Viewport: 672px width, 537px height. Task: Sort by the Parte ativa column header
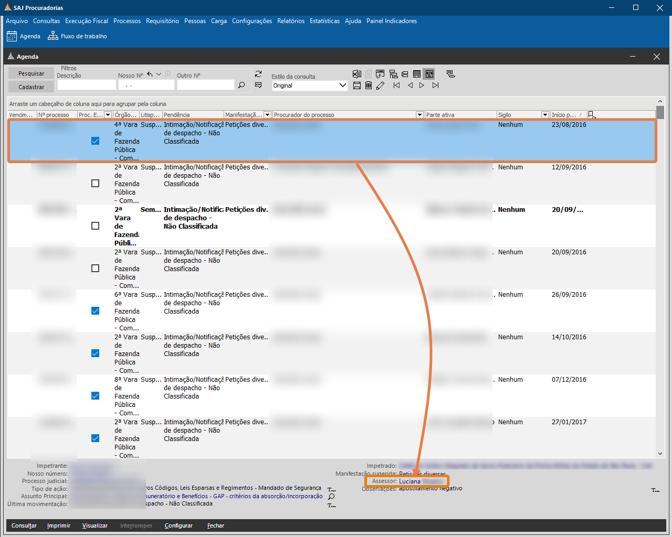(x=460, y=115)
